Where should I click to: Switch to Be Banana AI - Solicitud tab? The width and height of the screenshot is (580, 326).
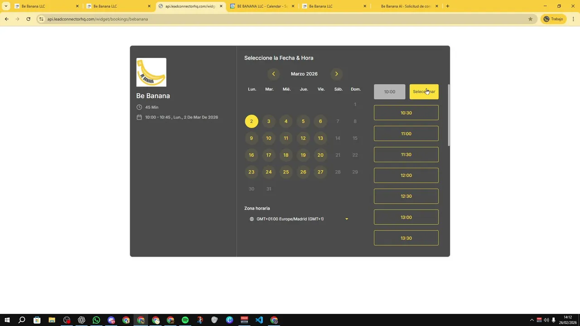[406, 6]
